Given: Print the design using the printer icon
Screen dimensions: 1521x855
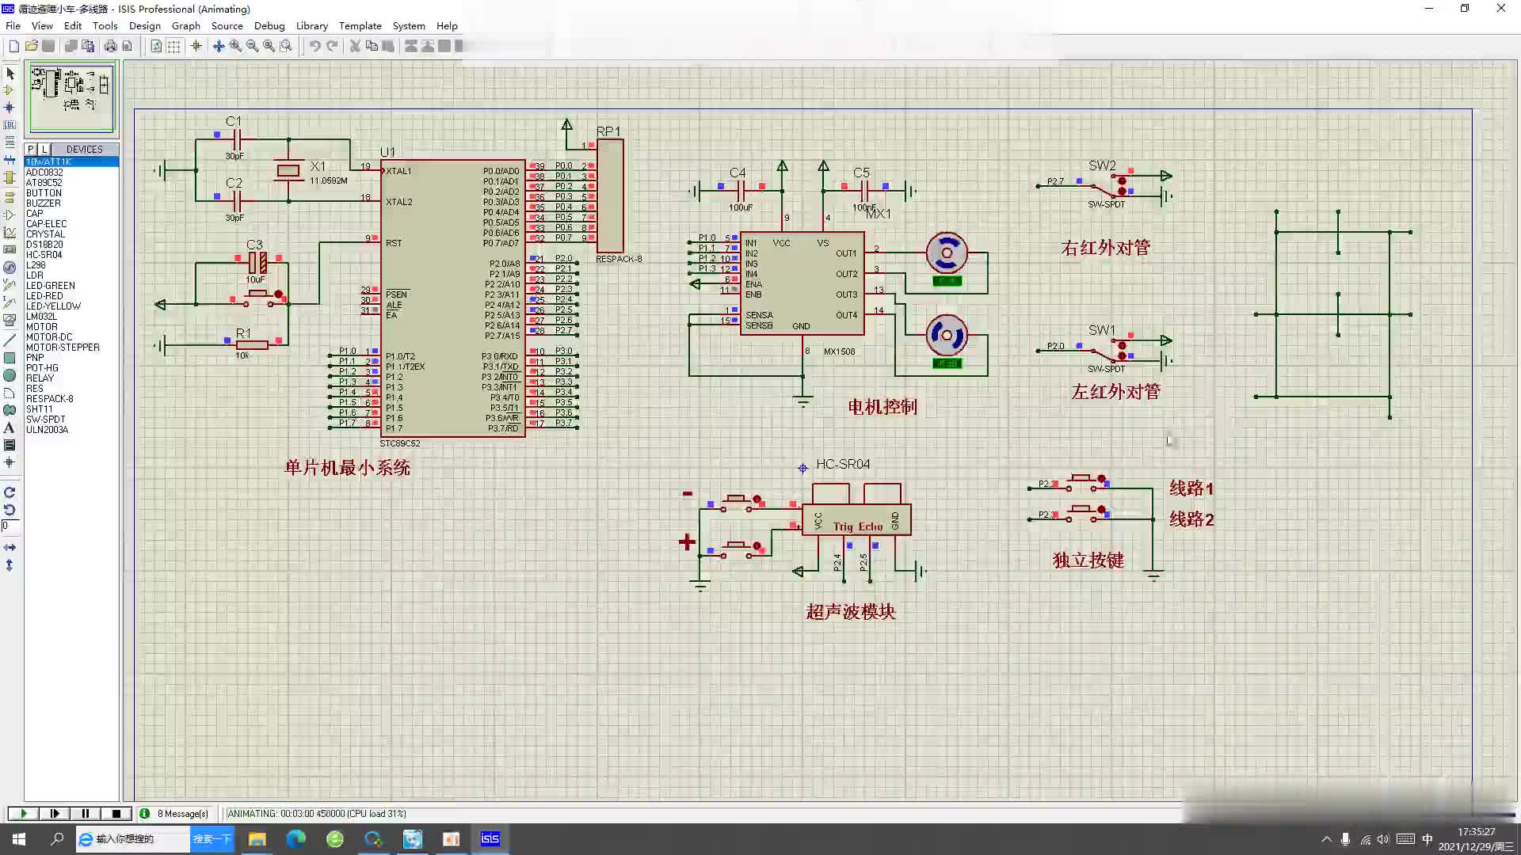Looking at the screenshot, I should pyautogui.click(x=111, y=46).
